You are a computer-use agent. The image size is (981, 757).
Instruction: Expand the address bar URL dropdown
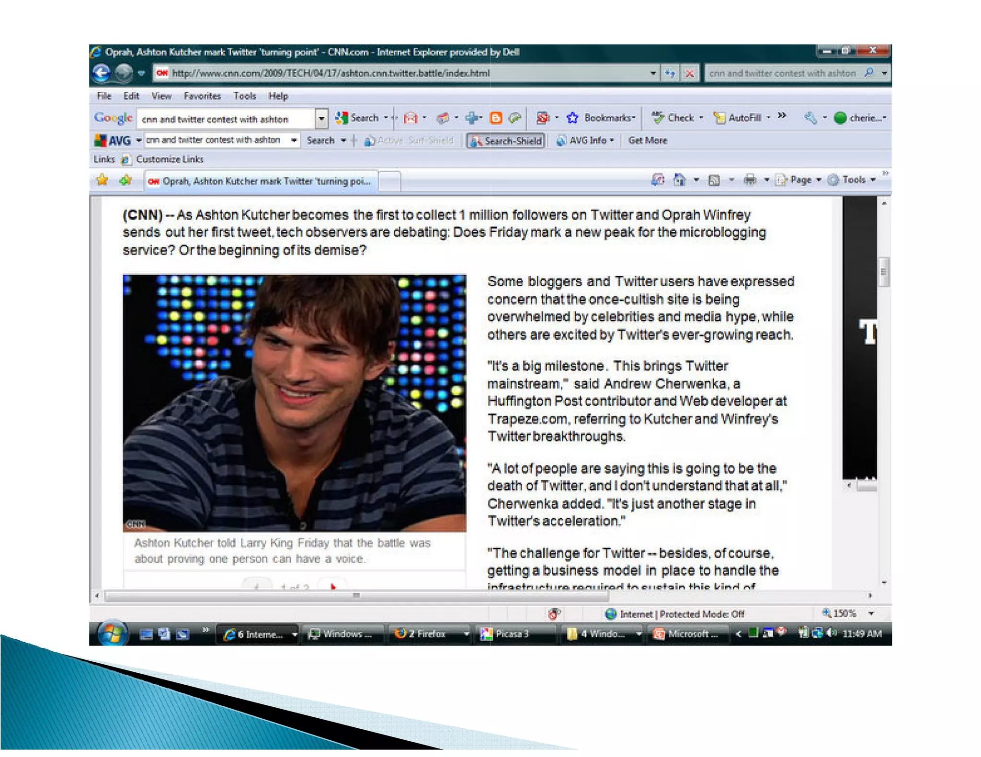(653, 73)
